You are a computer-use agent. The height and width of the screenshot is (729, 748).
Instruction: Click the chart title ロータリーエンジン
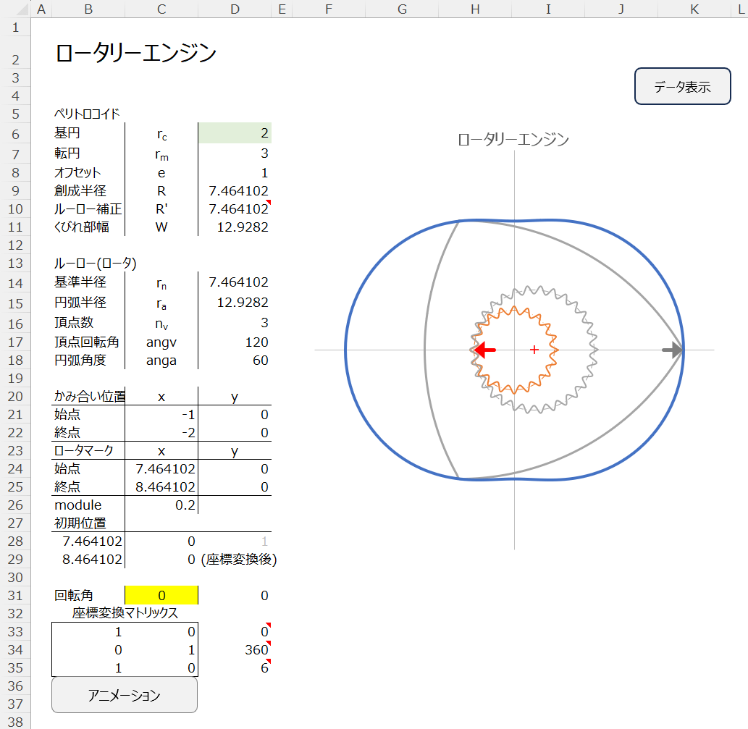[513, 140]
